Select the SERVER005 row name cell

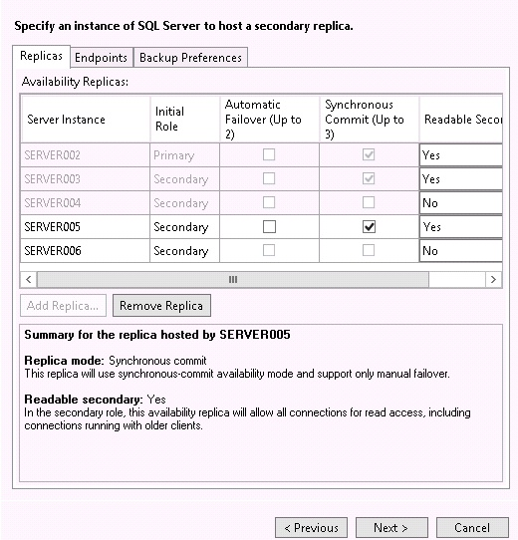pyautogui.click(x=85, y=227)
